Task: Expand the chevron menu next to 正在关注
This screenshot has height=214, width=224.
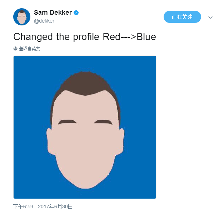Action: (210, 18)
